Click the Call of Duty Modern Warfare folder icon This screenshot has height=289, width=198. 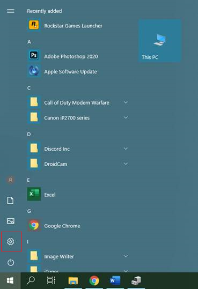pyautogui.click(x=34, y=102)
